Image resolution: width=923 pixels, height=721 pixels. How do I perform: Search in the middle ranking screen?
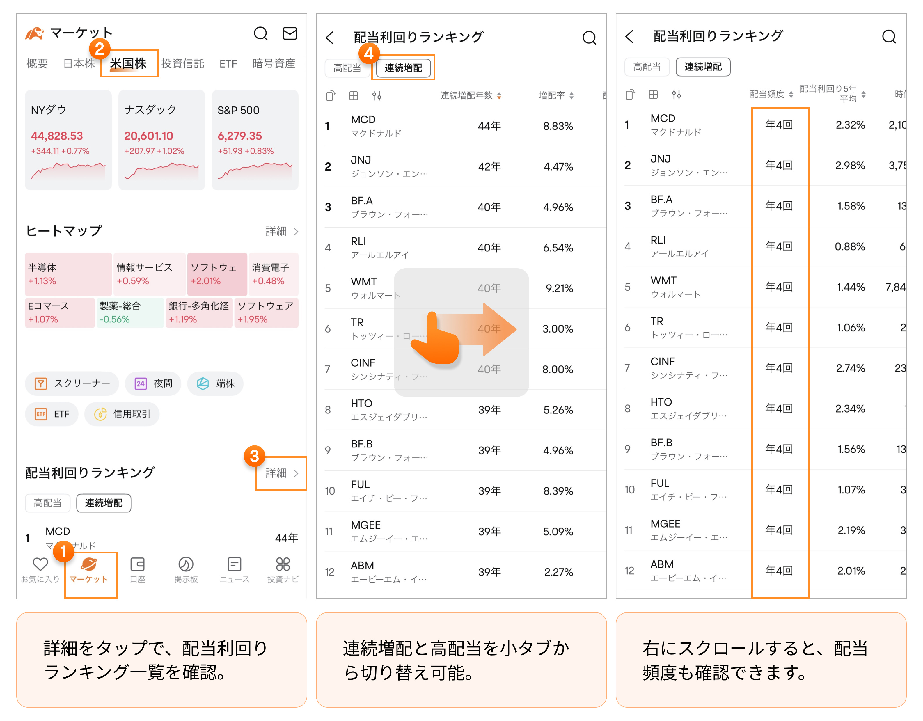(x=589, y=38)
